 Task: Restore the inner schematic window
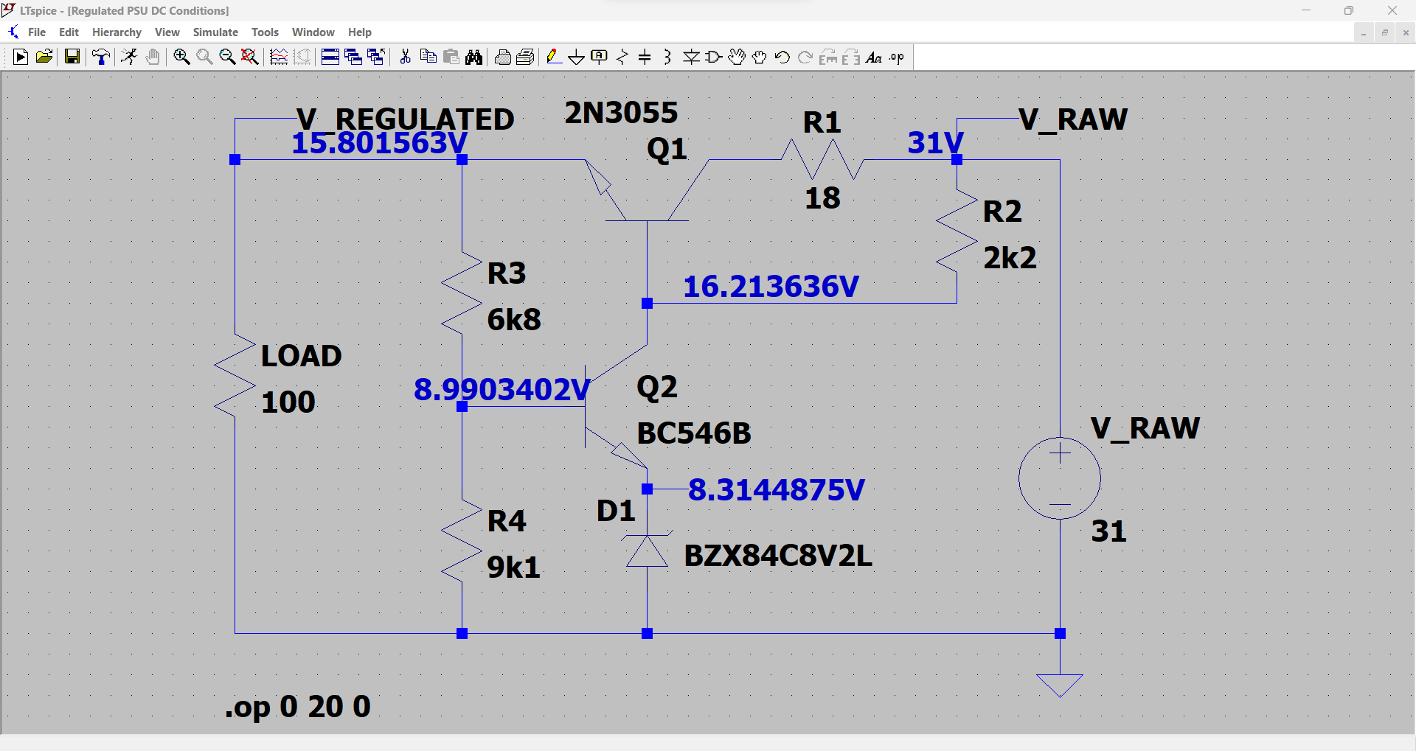tap(1384, 32)
